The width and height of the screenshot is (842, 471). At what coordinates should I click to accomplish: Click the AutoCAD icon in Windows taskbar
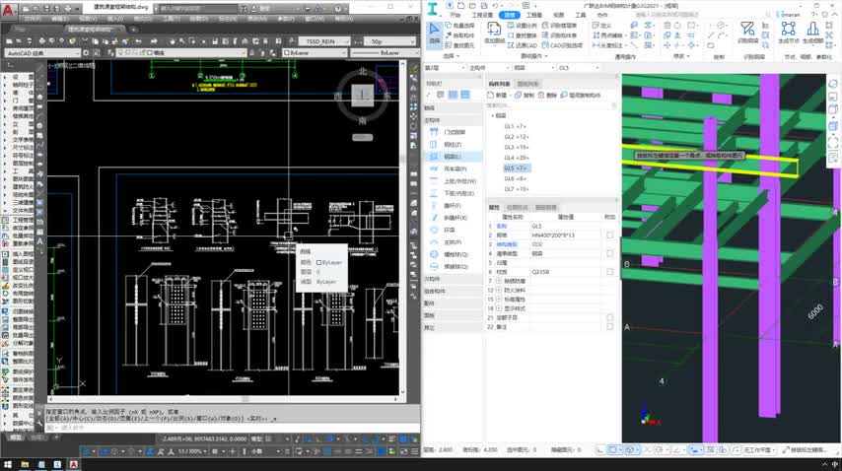pos(74,463)
